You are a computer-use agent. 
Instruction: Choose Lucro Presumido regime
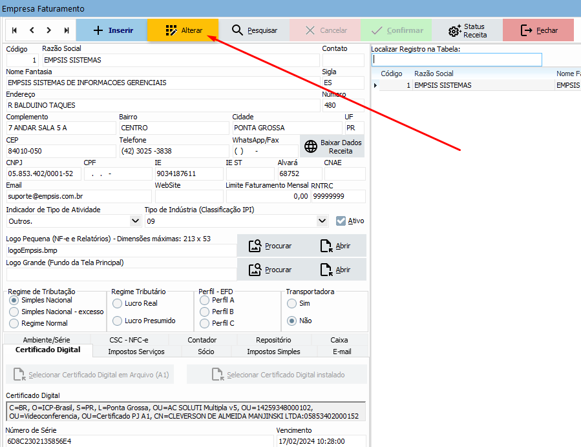pyautogui.click(x=117, y=321)
